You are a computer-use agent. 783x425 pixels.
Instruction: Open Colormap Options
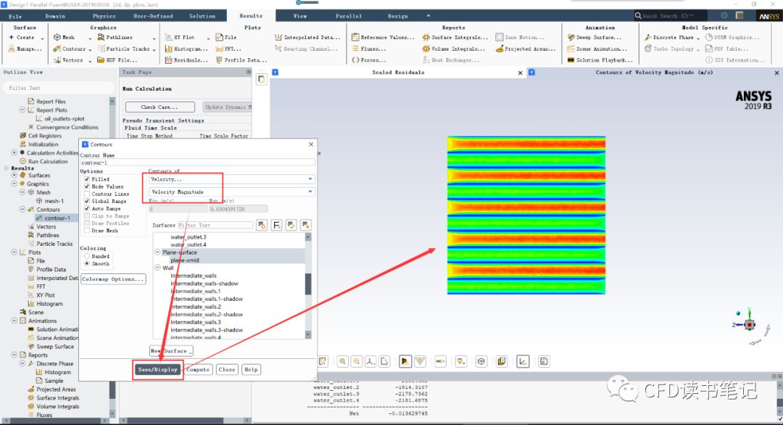113,279
